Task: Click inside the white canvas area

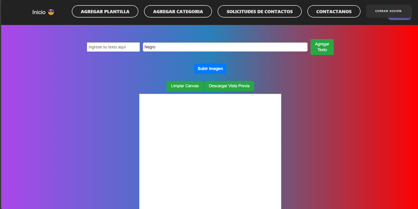Action: [210, 150]
